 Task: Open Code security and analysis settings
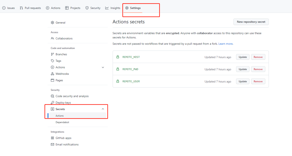pyautogui.click(x=72, y=96)
